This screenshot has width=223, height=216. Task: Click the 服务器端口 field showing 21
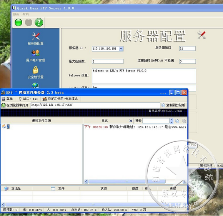click(187, 48)
